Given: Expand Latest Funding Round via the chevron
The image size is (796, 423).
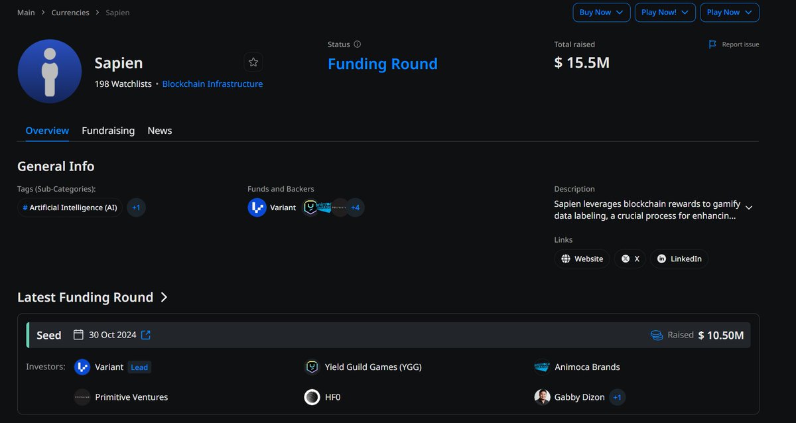Looking at the screenshot, I should [165, 297].
